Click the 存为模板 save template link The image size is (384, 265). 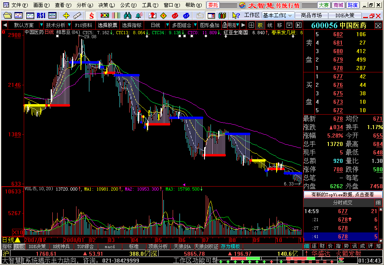click(230, 247)
